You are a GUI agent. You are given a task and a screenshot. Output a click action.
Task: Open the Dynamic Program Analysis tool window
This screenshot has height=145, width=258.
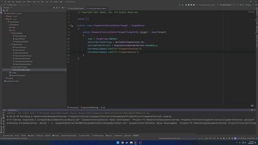click(x=69, y=136)
